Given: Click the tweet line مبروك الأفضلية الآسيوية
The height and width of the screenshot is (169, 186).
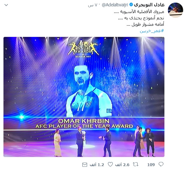Looking at the screenshot, I should (x=139, y=11).
